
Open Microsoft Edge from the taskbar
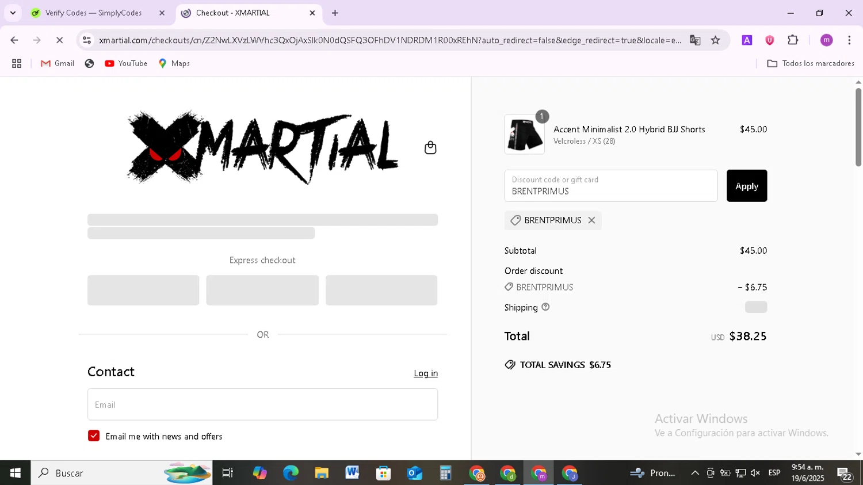pyautogui.click(x=291, y=473)
